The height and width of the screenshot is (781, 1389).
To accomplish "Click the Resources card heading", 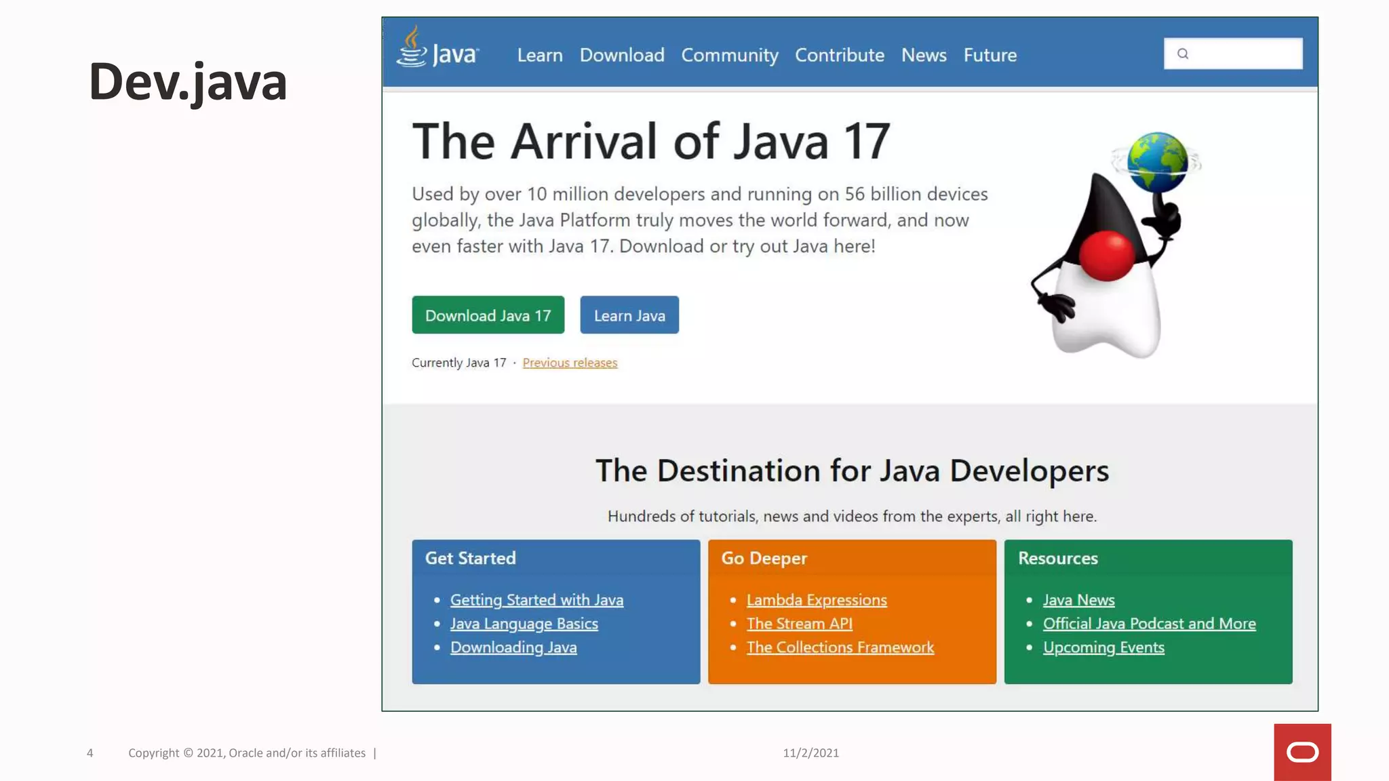I will [1057, 558].
